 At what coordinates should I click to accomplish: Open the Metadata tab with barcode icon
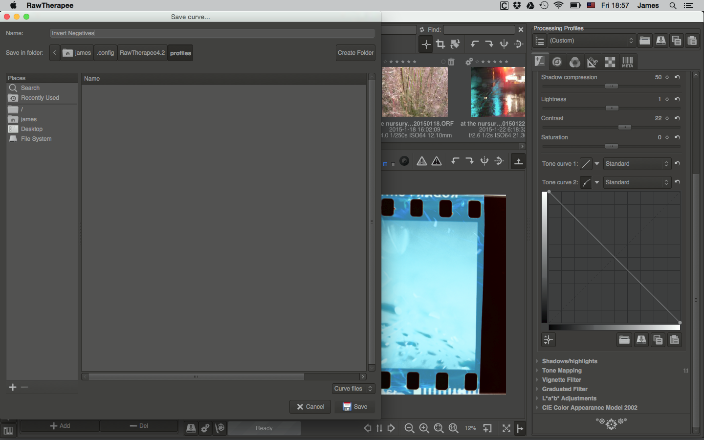[627, 62]
